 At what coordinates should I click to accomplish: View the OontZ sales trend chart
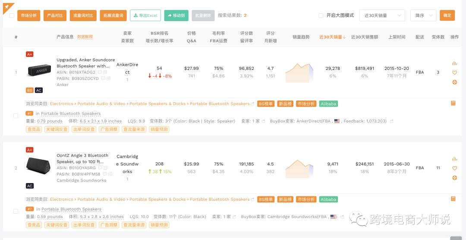[x=299, y=169]
